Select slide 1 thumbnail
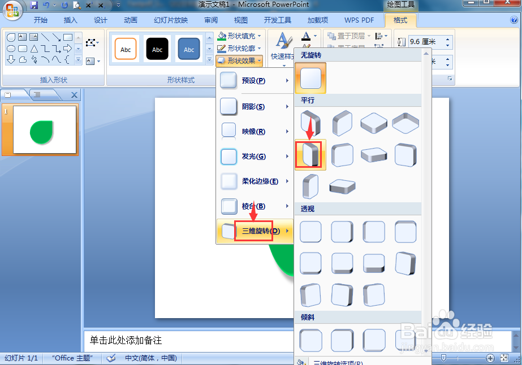This screenshot has width=522, height=365. [x=45, y=130]
